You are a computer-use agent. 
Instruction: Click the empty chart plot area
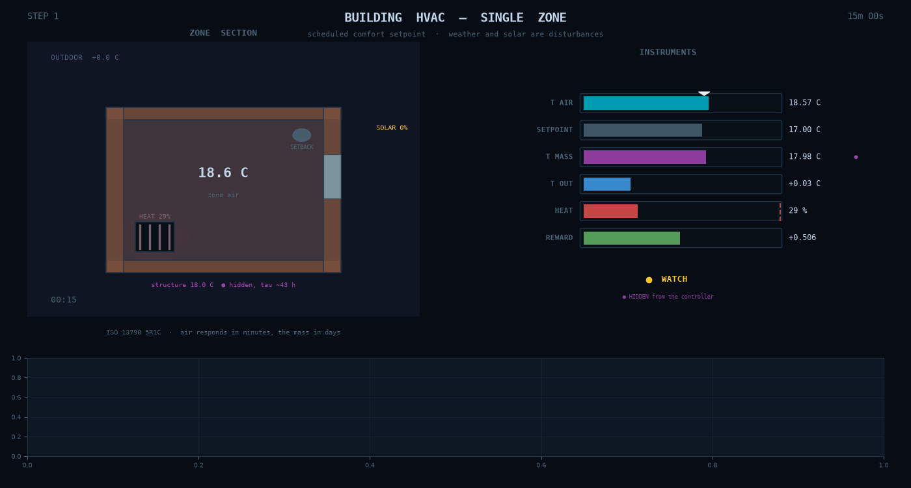[x=455, y=407]
